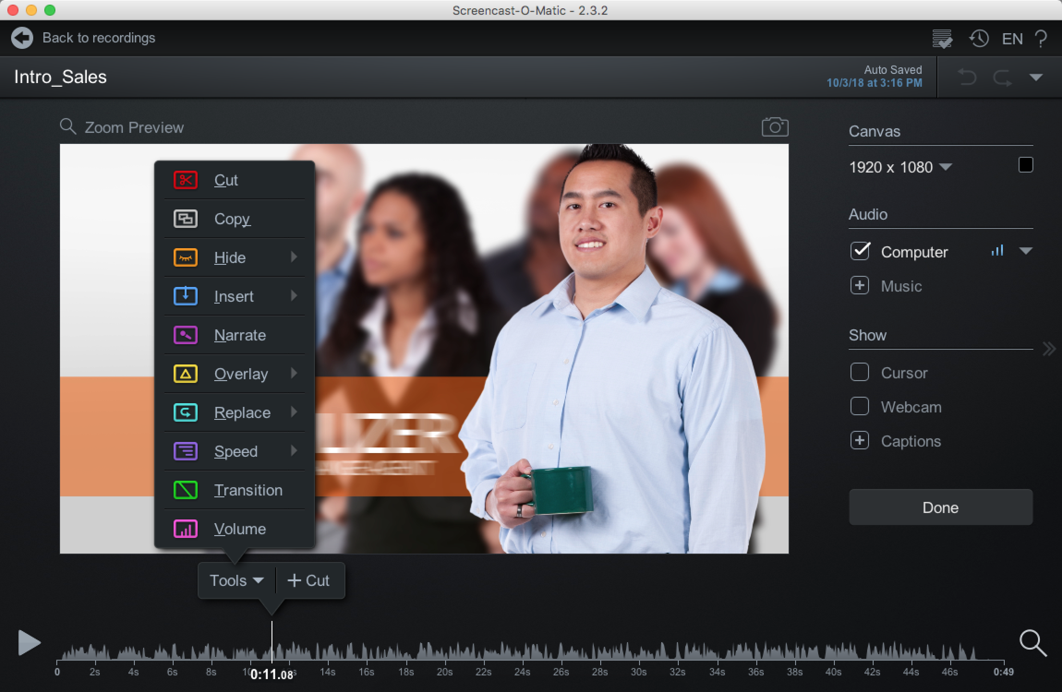Click the screenshot camera icon

(x=774, y=126)
